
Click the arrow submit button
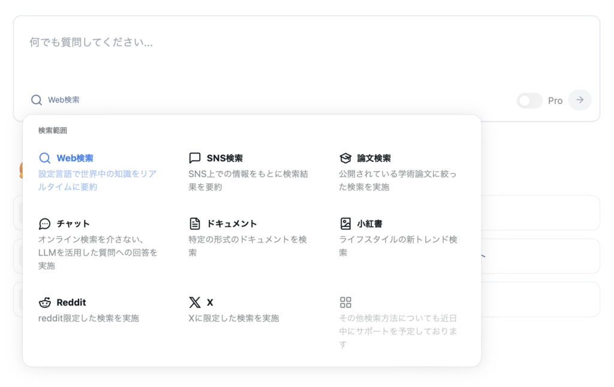(x=579, y=100)
